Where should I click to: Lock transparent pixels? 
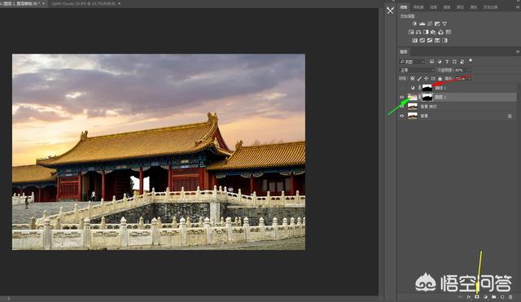[x=413, y=78]
